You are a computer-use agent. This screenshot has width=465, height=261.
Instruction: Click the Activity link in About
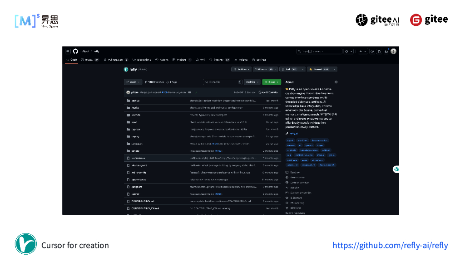pyautogui.click(x=294, y=188)
